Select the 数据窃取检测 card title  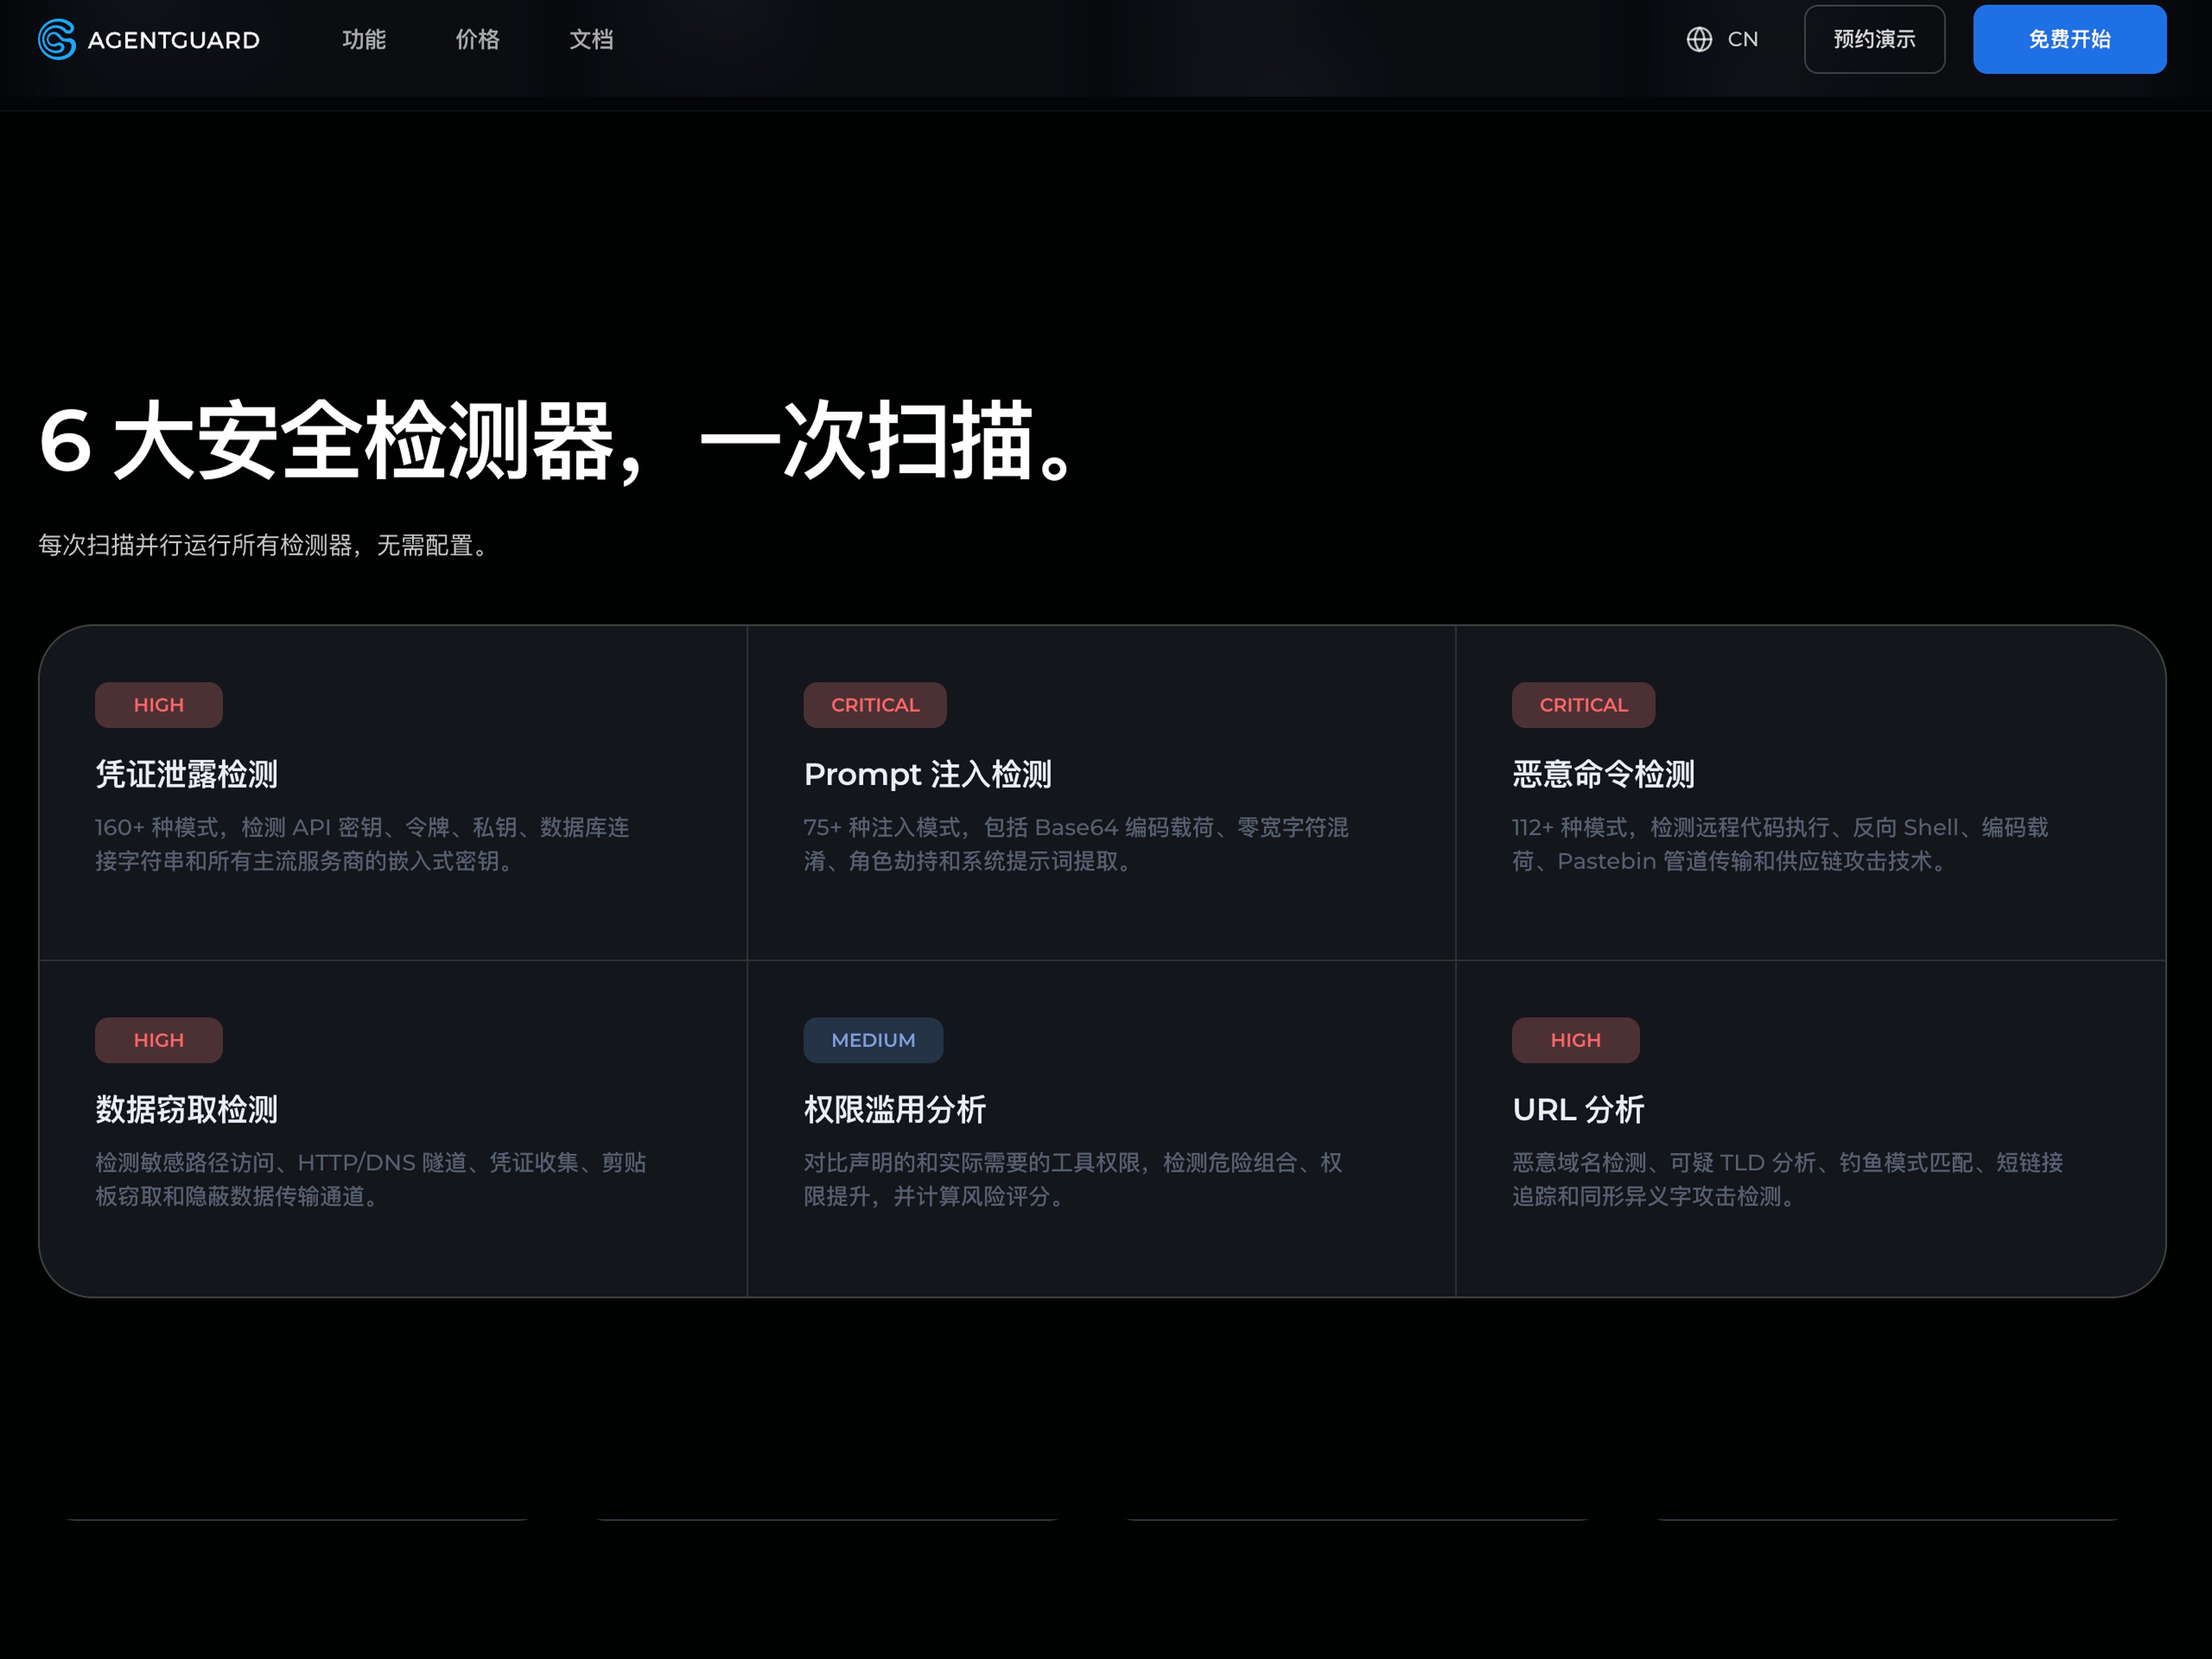186,1109
